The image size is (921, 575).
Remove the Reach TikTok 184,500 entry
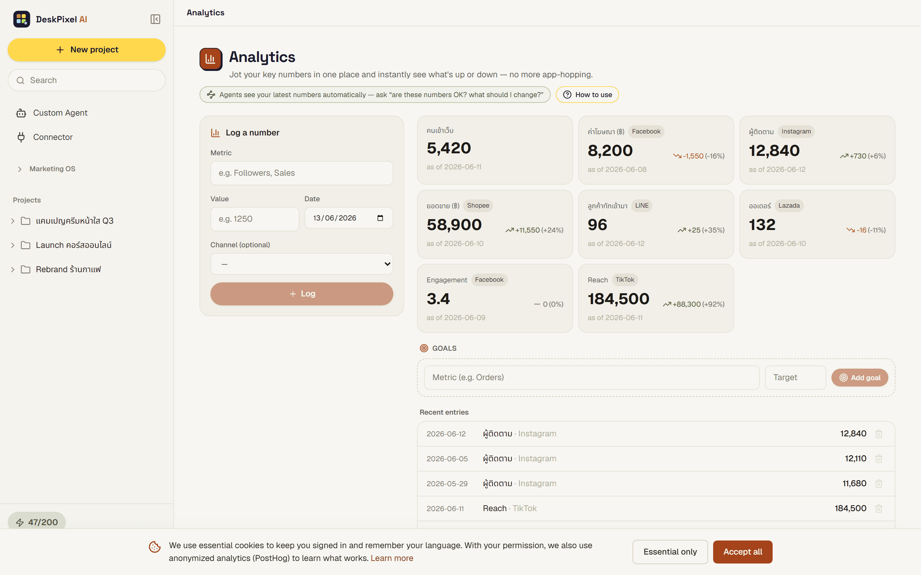[x=879, y=509]
